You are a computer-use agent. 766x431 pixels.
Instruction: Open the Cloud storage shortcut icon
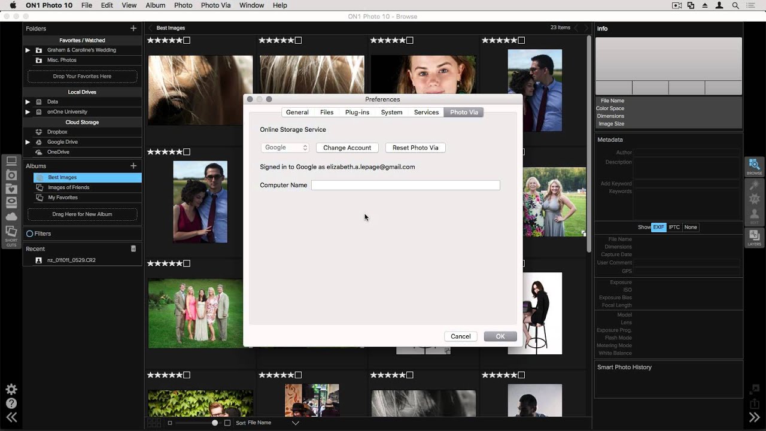[x=11, y=216]
